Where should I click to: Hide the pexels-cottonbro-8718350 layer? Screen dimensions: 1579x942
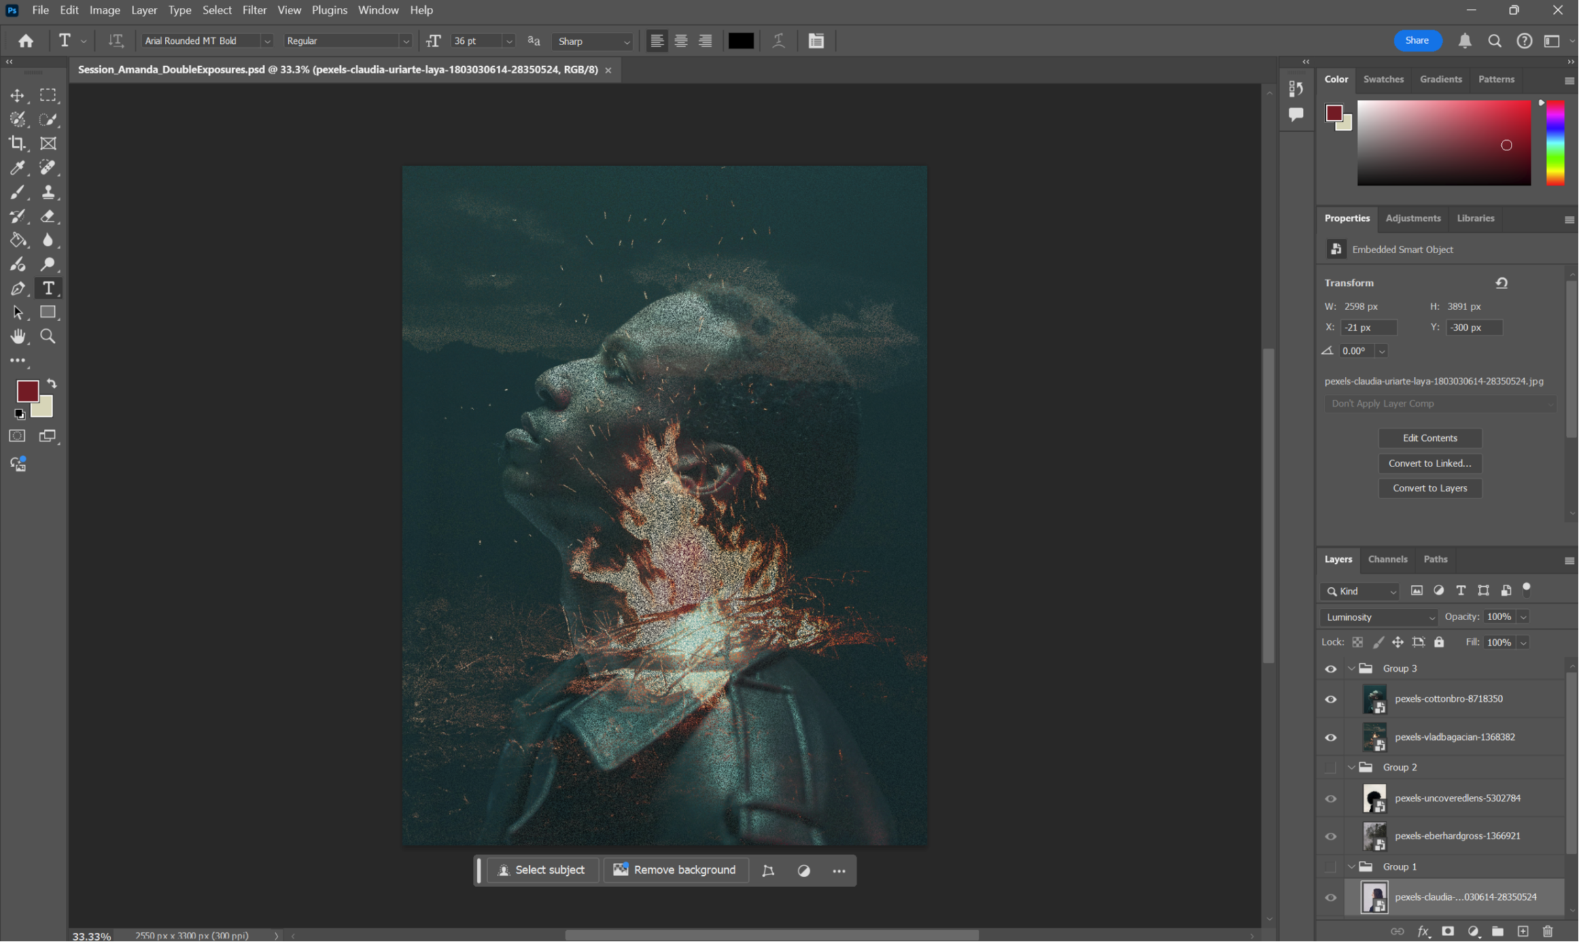pos(1330,699)
